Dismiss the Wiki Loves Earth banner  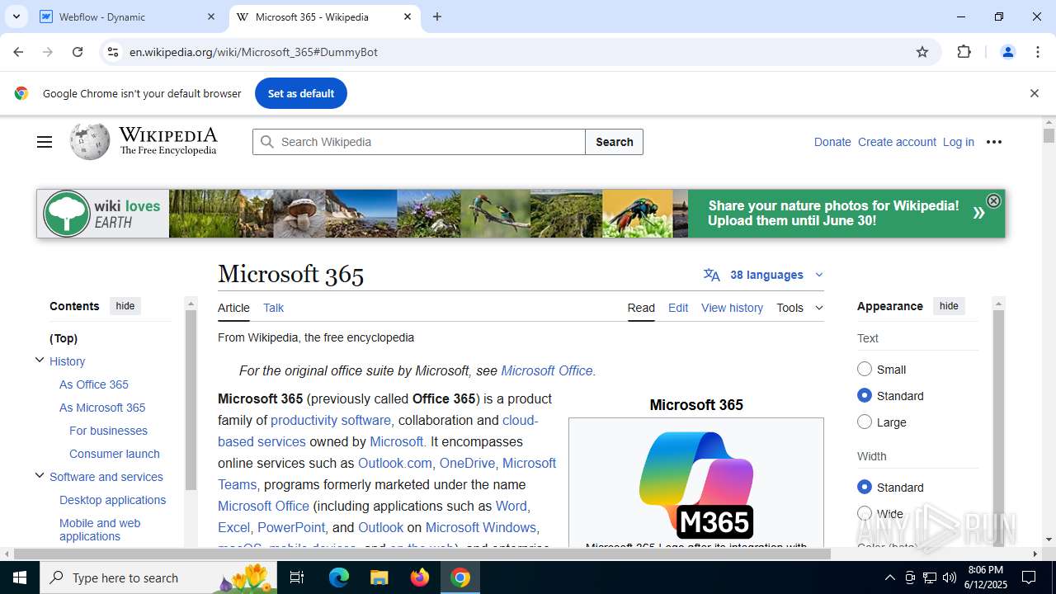pyautogui.click(x=993, y=200)
